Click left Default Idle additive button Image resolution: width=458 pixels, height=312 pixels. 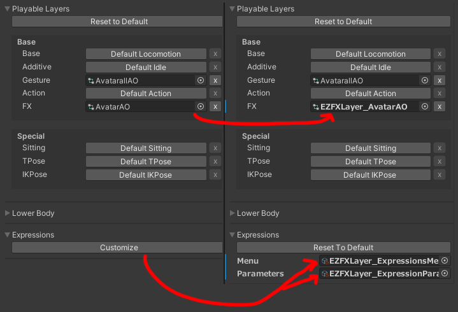(x=146, y=67)
